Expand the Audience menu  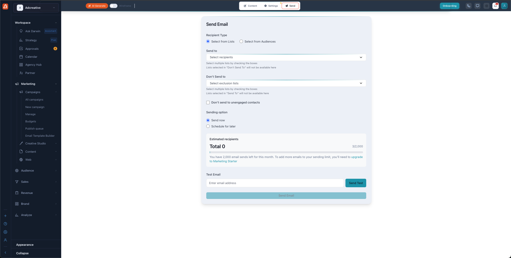coord(36,170)
